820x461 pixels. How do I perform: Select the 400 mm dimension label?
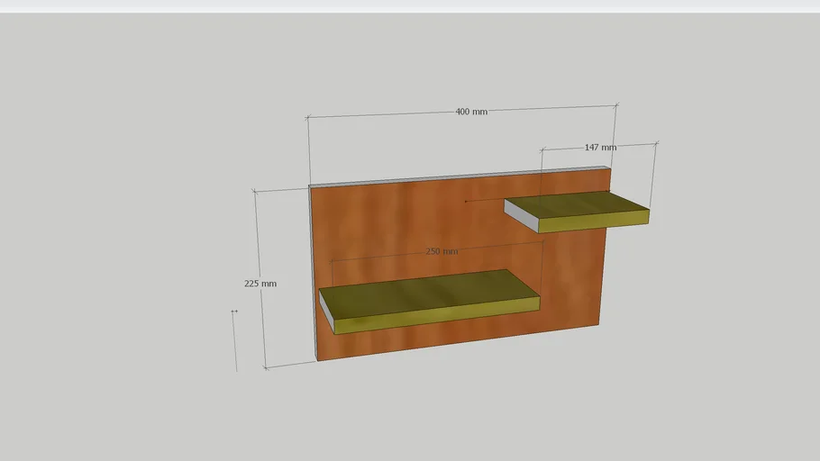pyautogui.click(x=470, y=112)
